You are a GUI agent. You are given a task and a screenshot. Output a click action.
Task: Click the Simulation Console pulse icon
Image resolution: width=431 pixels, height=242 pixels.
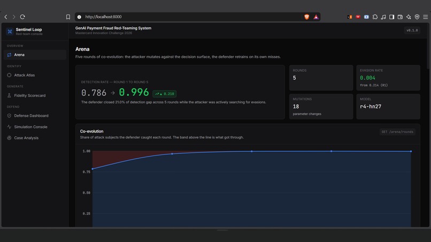click(9, 127)
